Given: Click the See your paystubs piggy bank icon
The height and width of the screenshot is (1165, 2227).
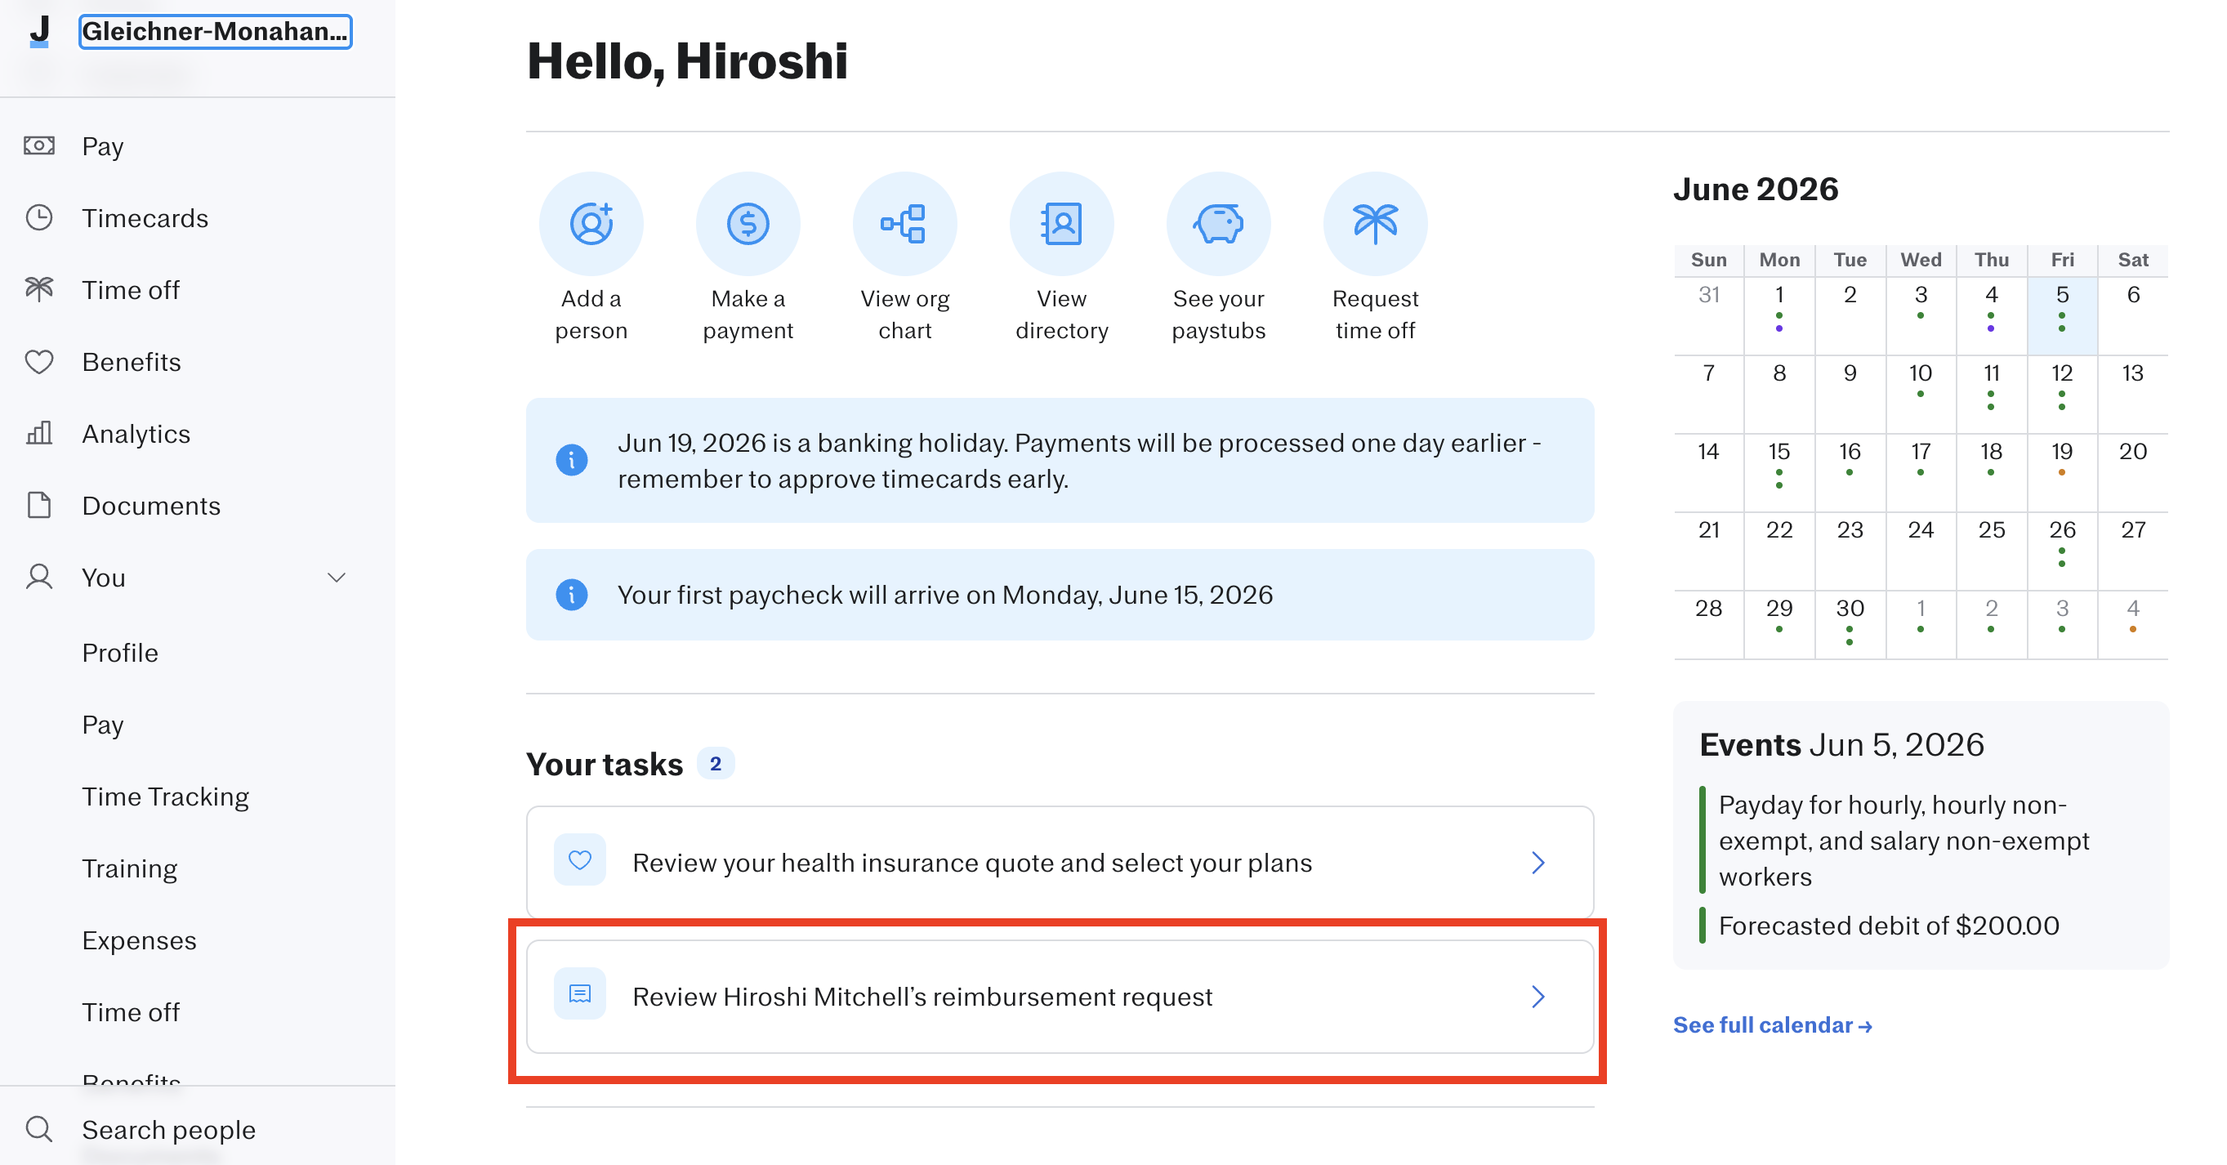Looking at the screenshot, I should (x=1218, y=223).
